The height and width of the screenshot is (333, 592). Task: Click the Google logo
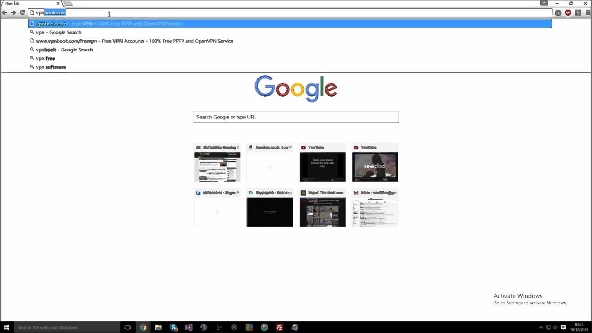[296, 88]
